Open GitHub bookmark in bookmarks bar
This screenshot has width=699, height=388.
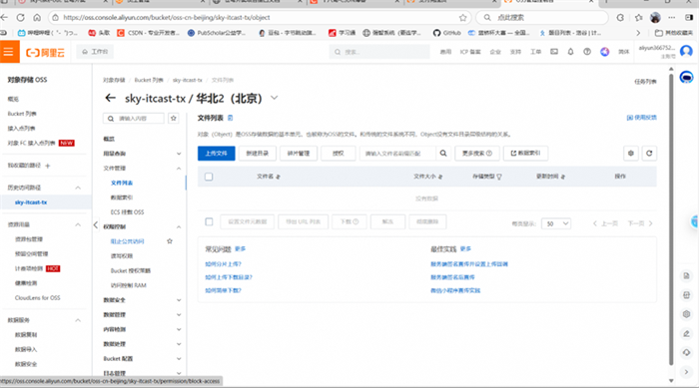[x=446, y=33]
